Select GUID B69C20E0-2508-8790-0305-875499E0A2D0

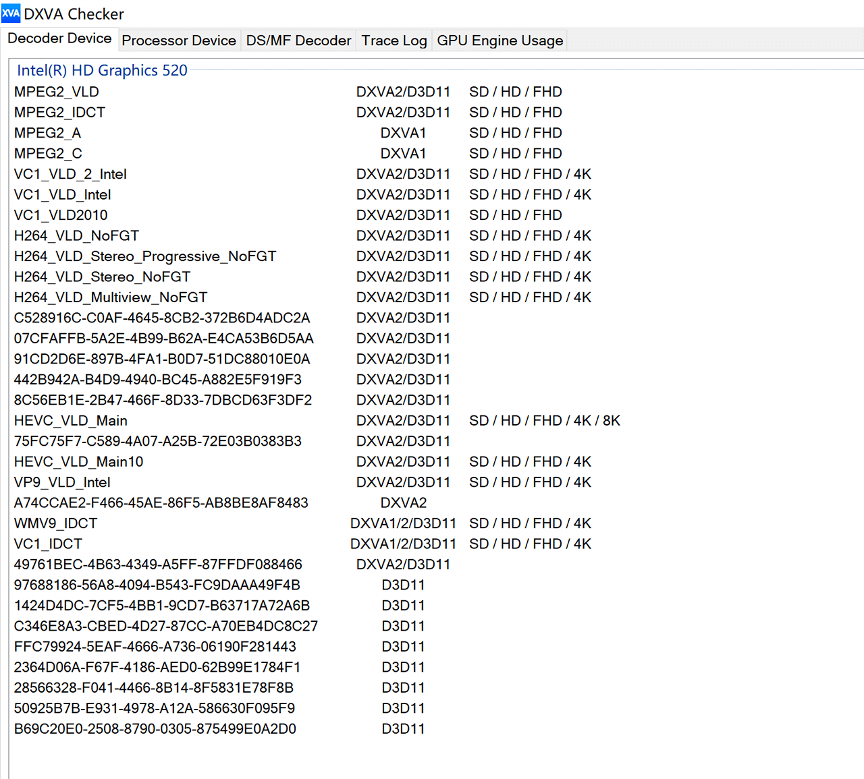tap(155, 729)
